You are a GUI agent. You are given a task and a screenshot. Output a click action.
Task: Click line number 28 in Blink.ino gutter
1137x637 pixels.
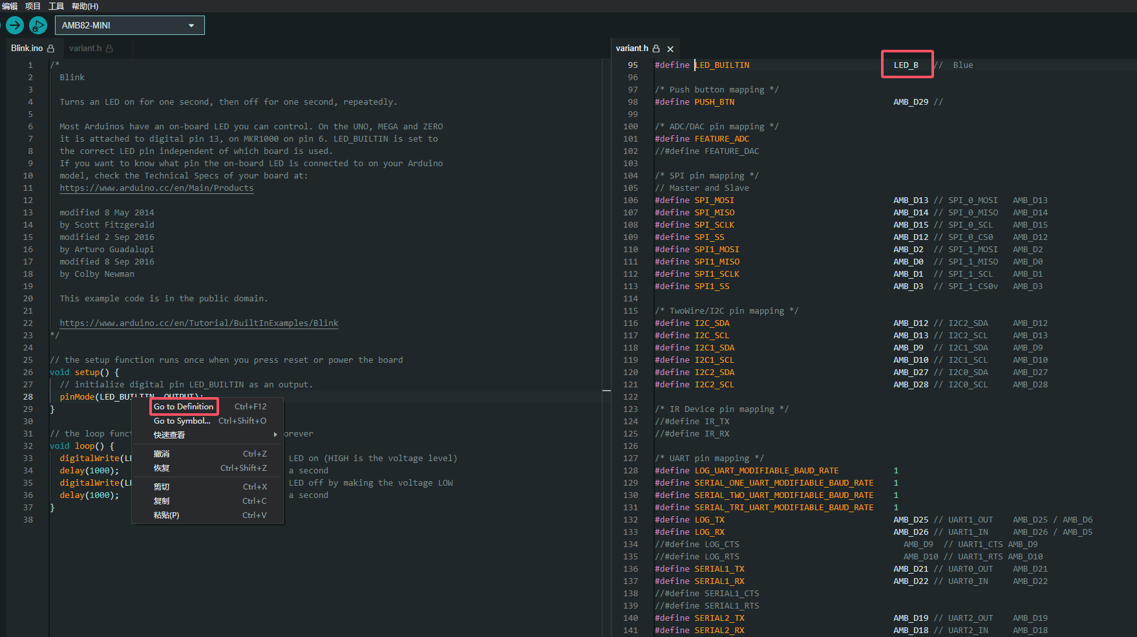tap(28, 397)
